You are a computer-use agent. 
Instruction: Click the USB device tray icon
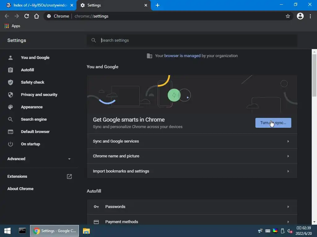pos(283,231)
